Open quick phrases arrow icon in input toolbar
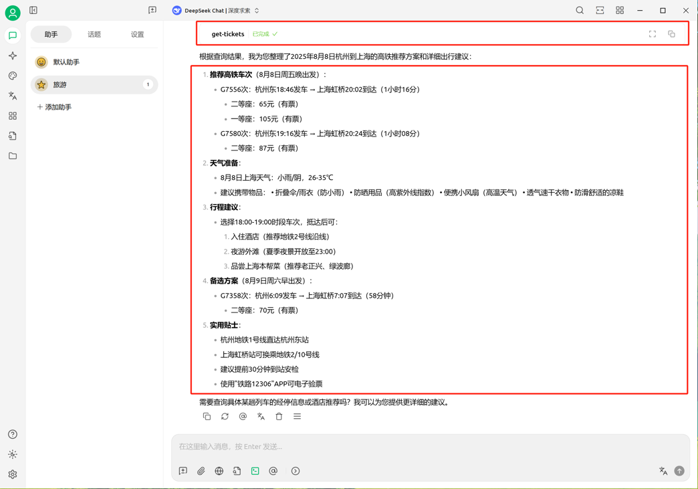 pos(296,471)
